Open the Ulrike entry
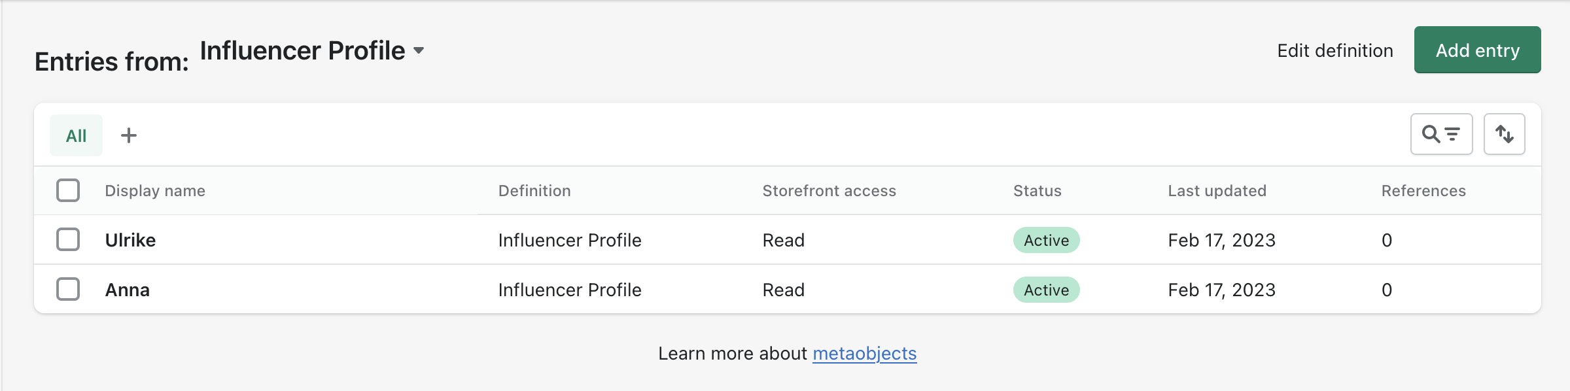Viewport: 1570px width, 391px height. coord(130,240)
